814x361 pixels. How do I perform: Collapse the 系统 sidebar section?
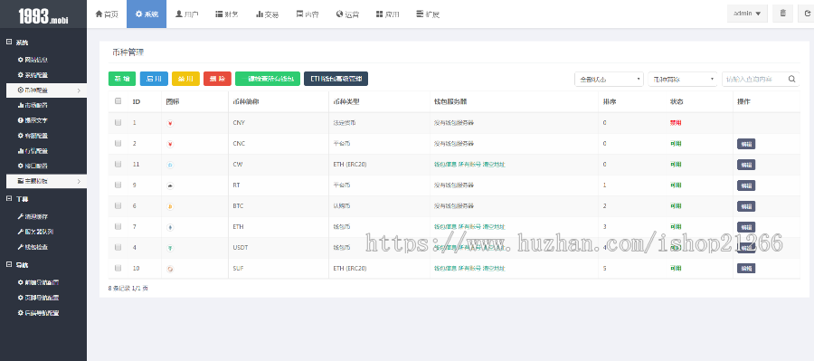click(x=17, y=43)
